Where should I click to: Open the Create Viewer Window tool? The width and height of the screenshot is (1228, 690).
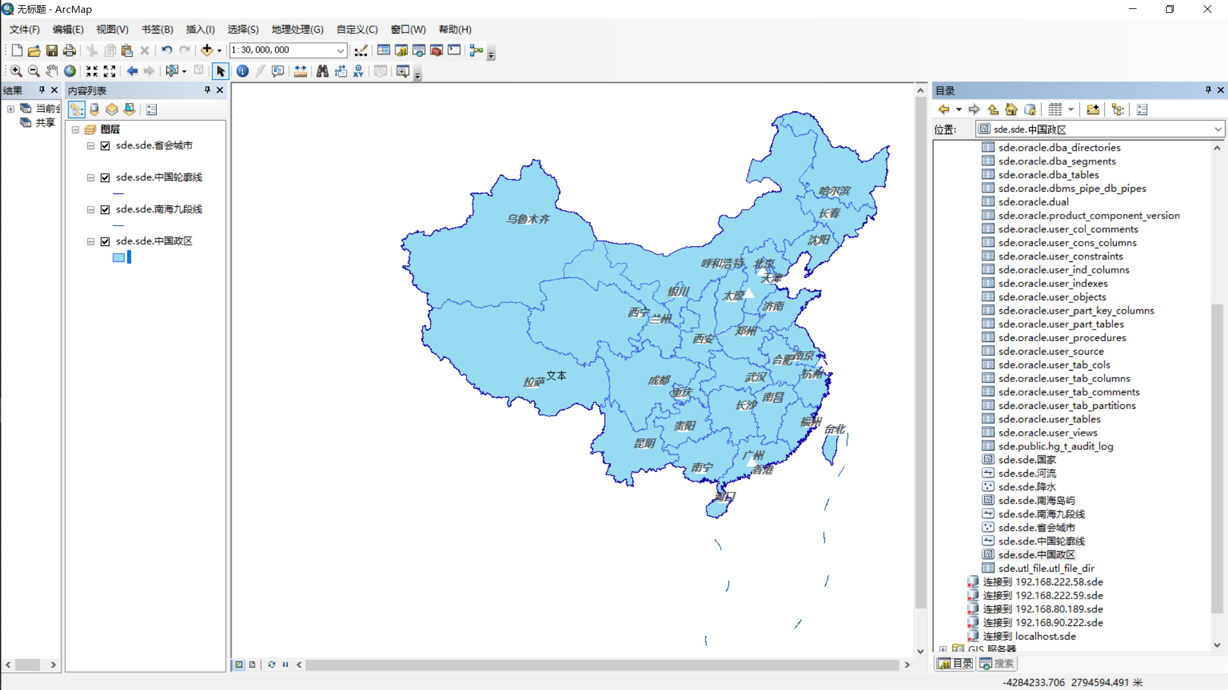coord(402,71)
